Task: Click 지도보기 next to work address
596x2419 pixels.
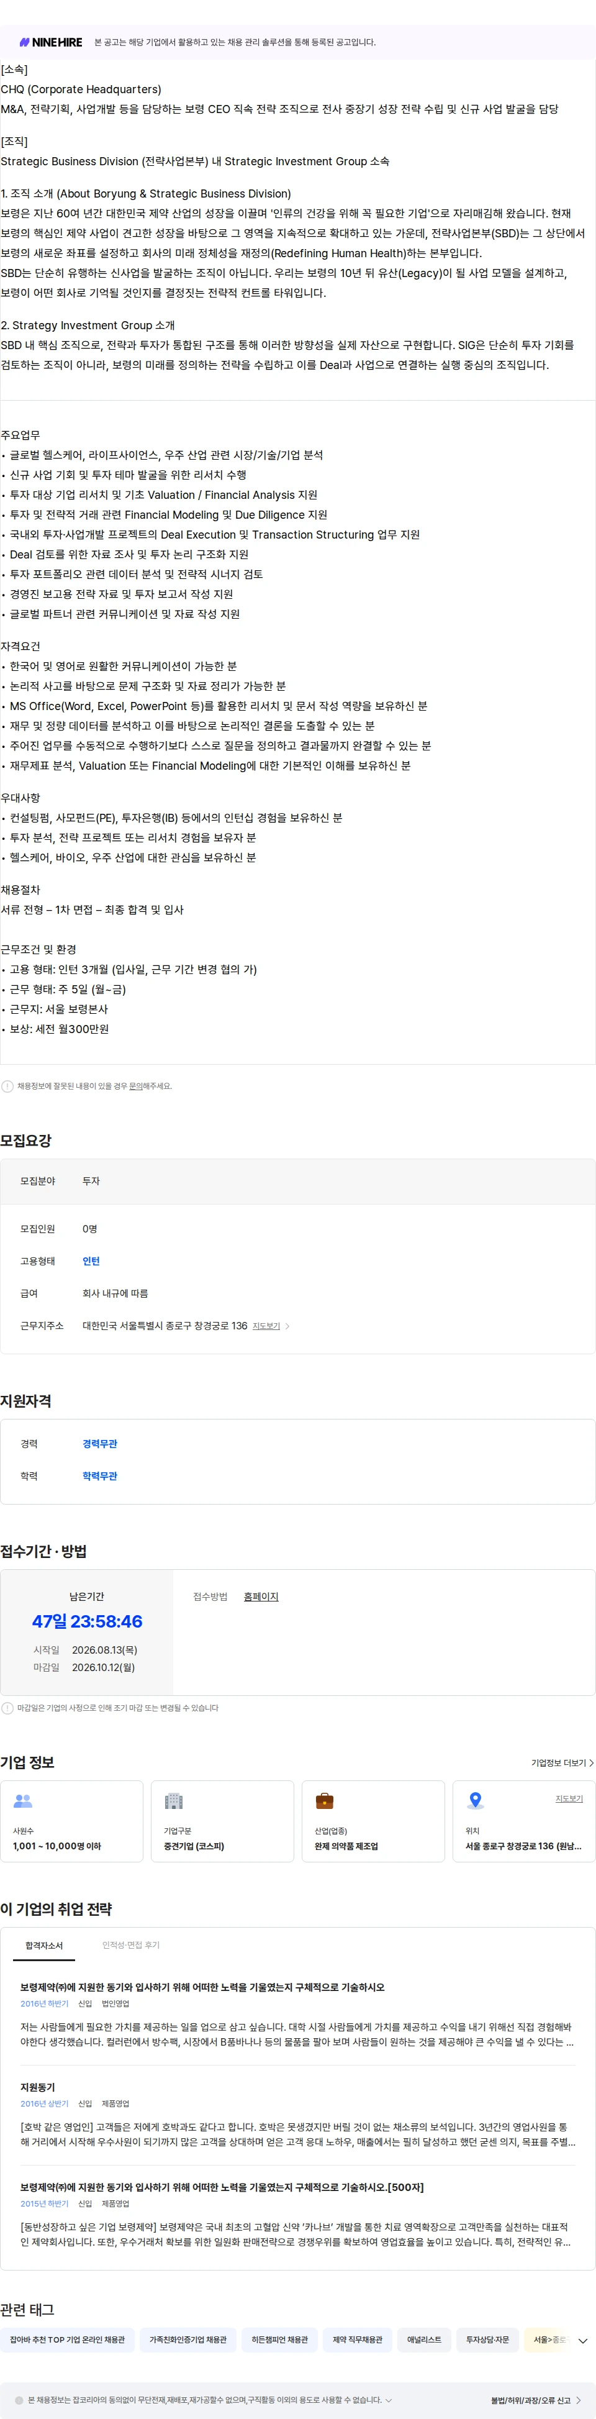Action: click(266, 1326)
